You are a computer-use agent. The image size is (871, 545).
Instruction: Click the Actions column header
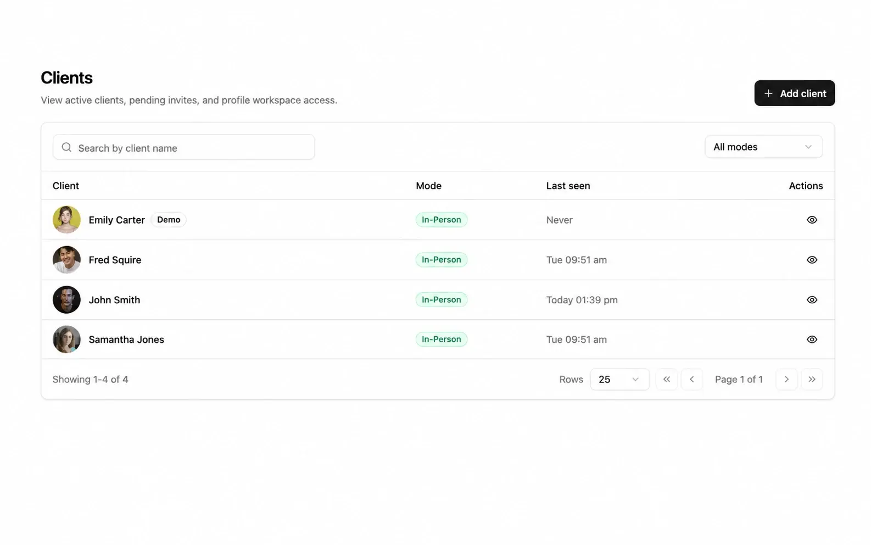click(806, 186)
